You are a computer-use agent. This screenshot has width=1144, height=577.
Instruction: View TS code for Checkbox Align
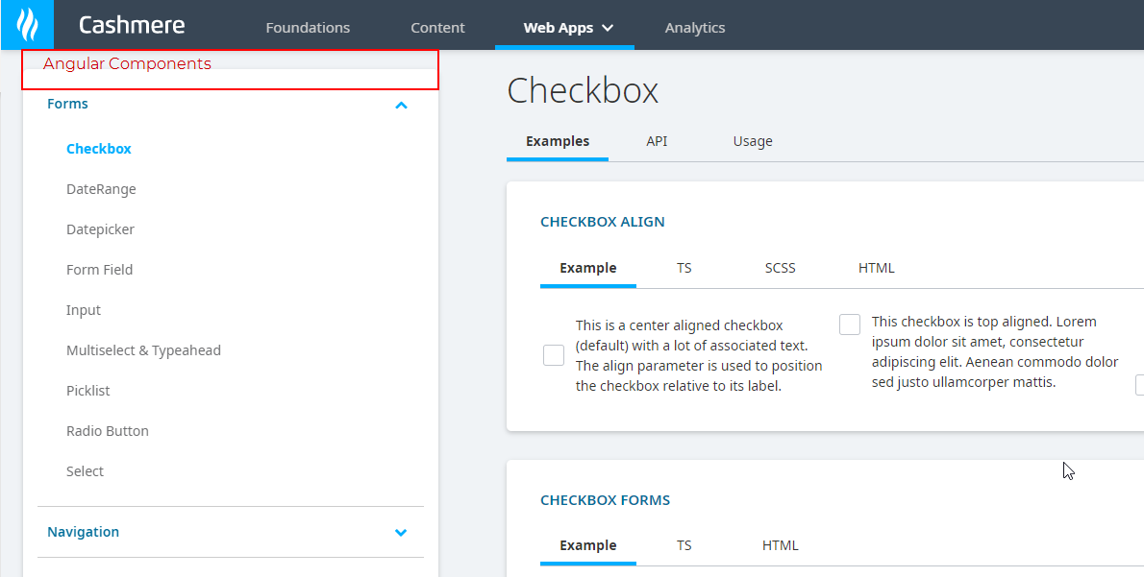coord(684,268)
